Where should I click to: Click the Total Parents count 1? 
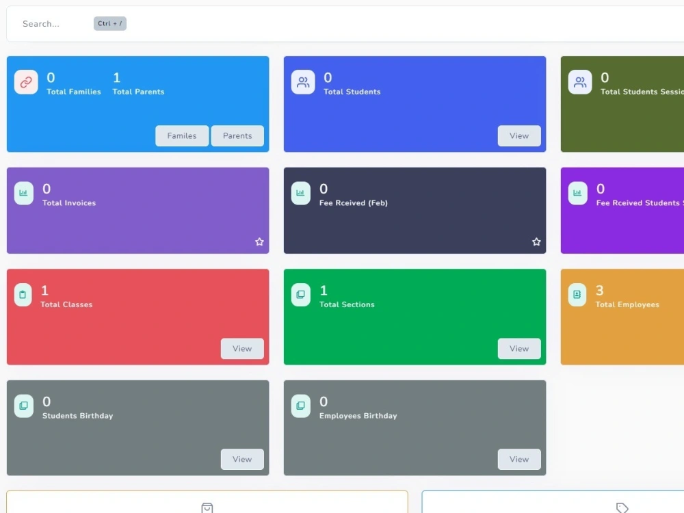(116, 78)
